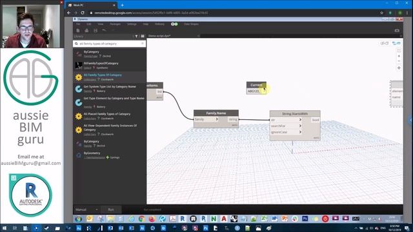Click the Undo arrow in Dynamo toolbar
This screenshot has width=413, height=232.
[104, 30]
